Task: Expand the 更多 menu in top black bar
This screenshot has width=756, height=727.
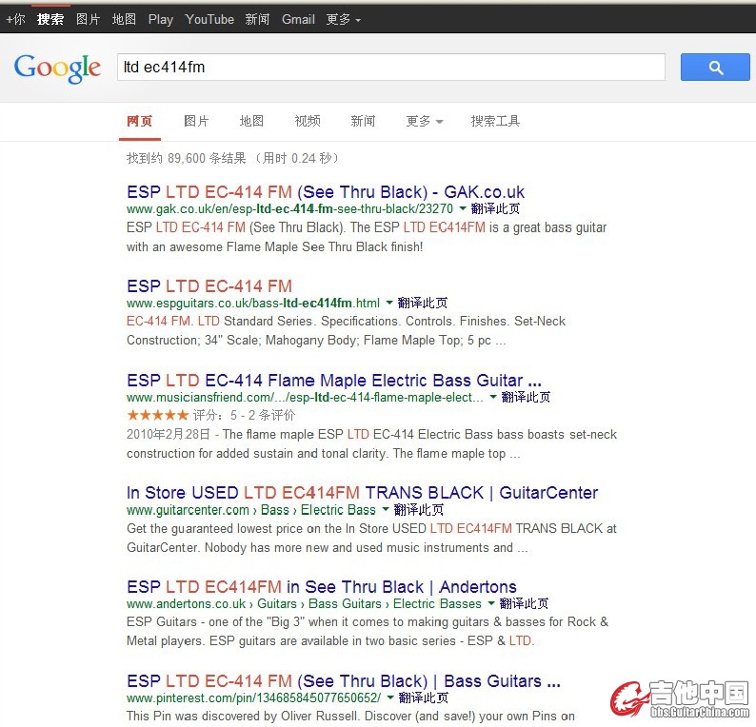Action: (344, 19)
